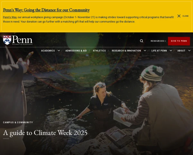Go to Admissions & Aid

point(76,51)
